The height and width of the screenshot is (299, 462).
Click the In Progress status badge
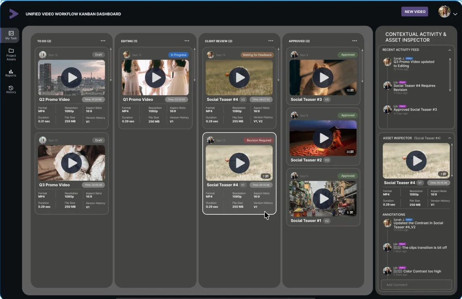(178, 55)
